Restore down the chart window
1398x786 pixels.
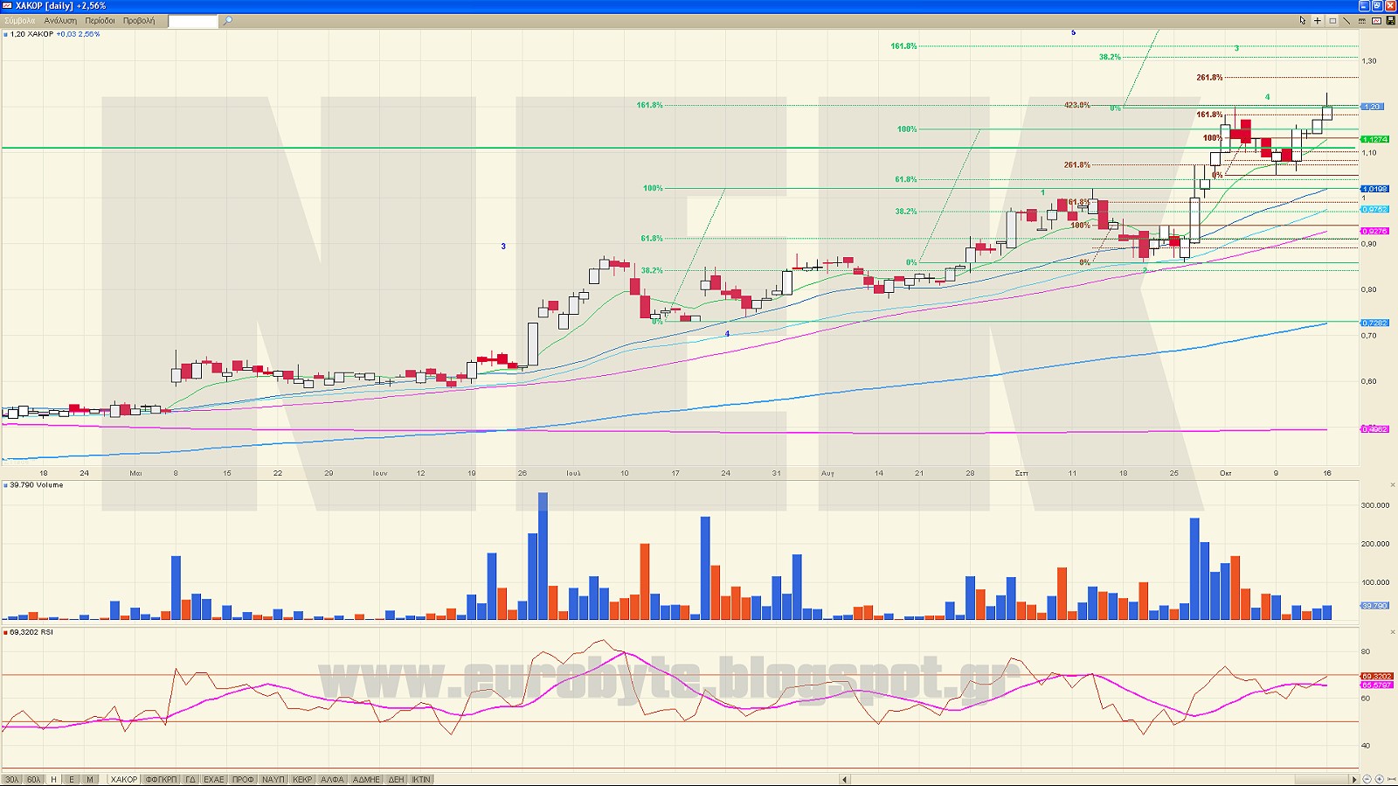tap(1377, 6)
